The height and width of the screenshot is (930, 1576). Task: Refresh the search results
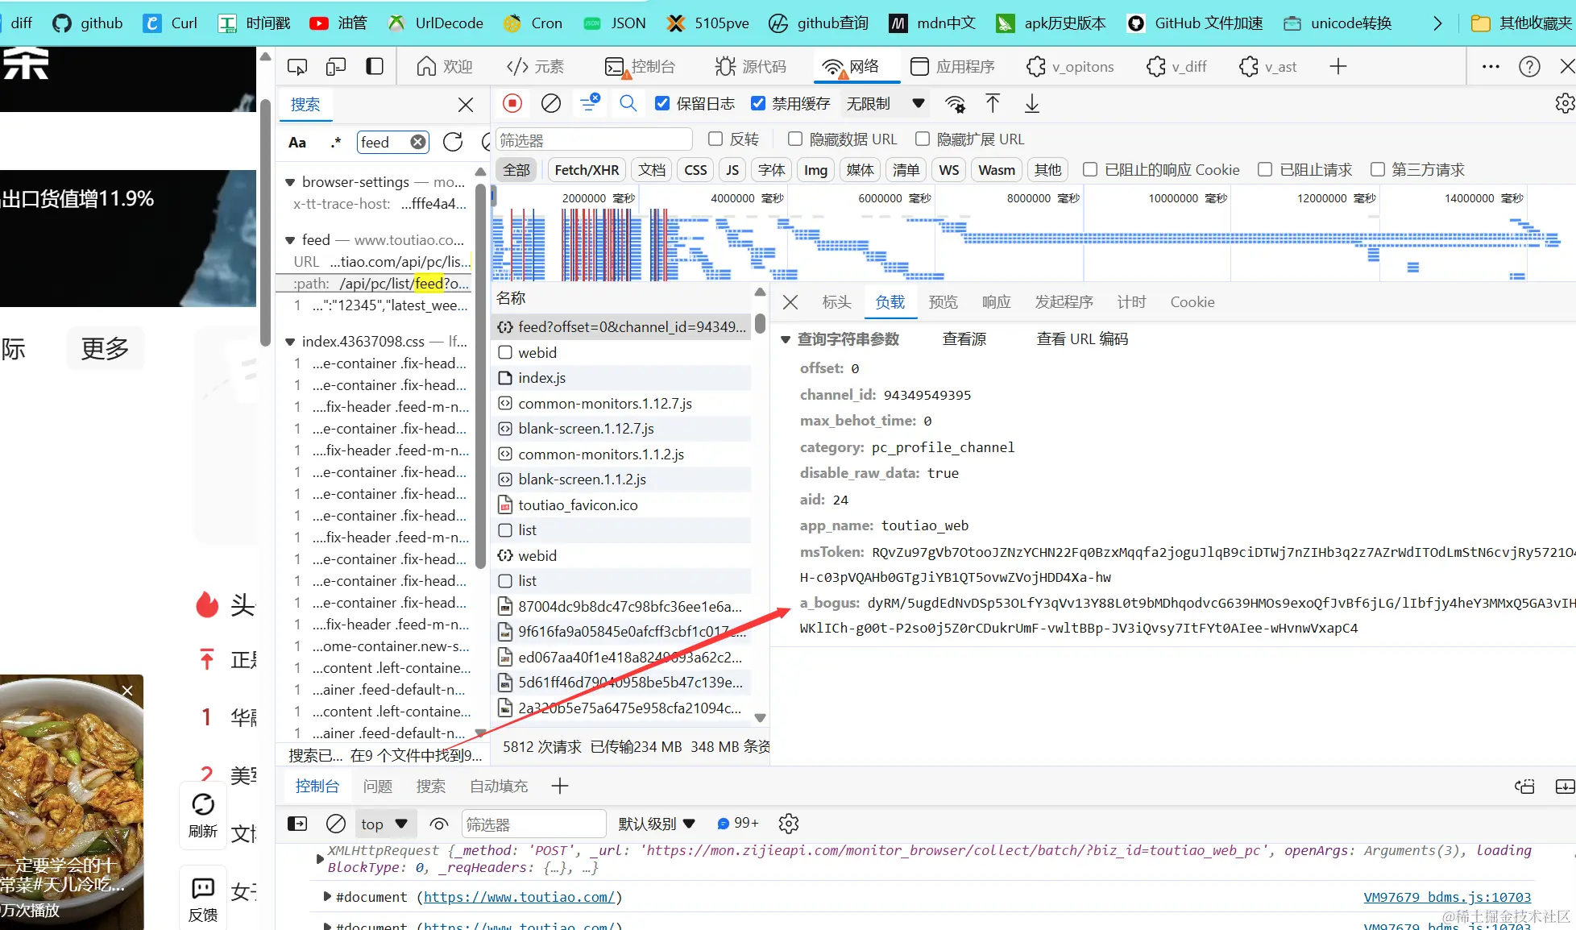tap(453, 142)
